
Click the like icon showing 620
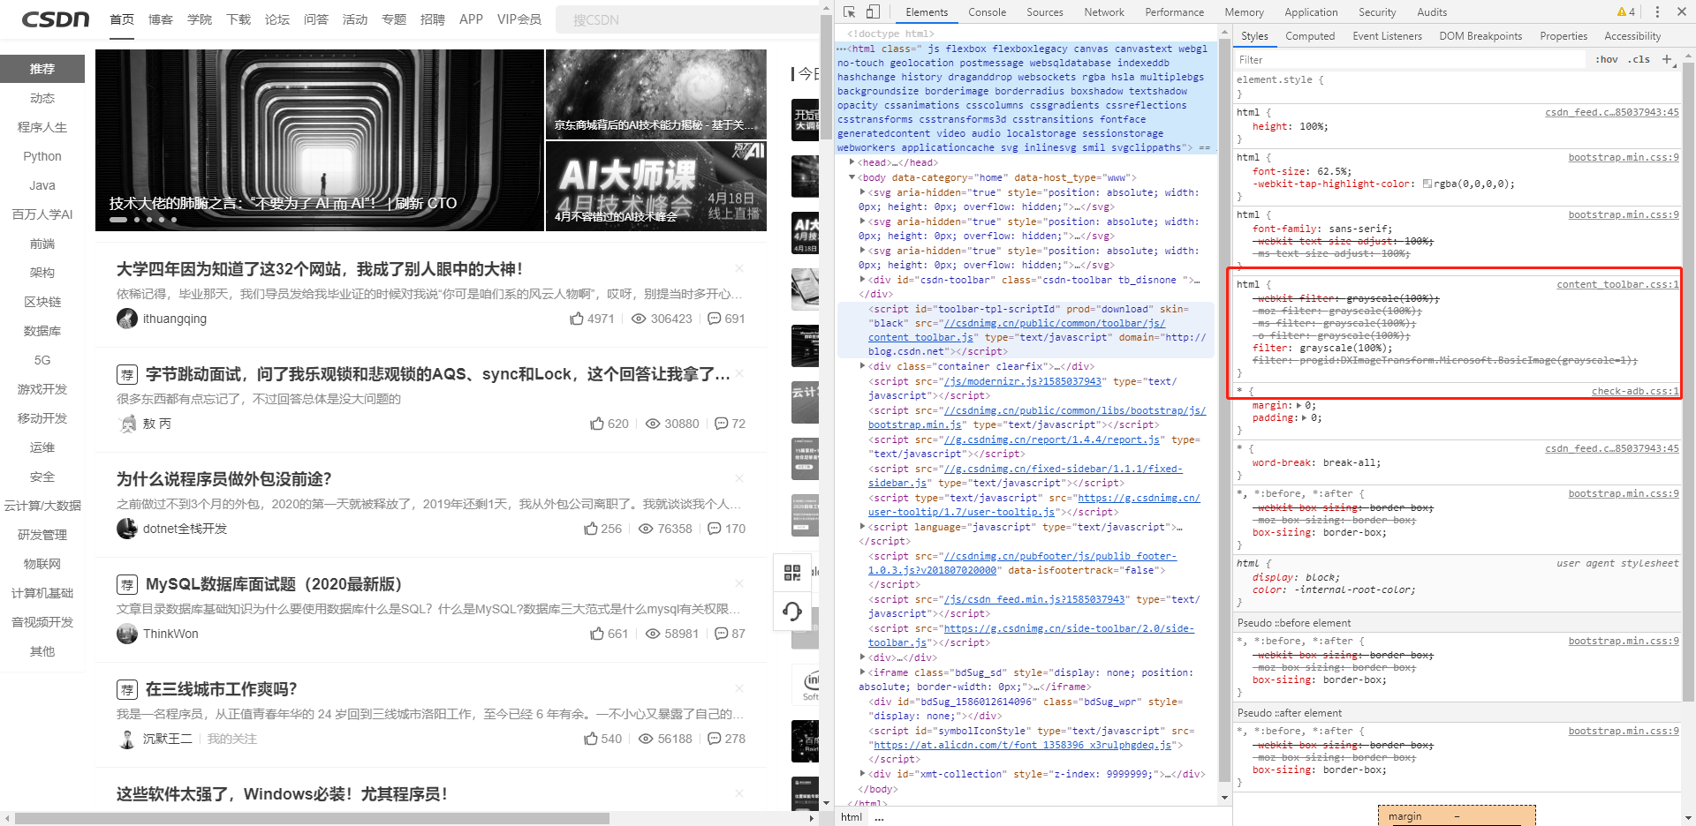[x=597, y=424]
